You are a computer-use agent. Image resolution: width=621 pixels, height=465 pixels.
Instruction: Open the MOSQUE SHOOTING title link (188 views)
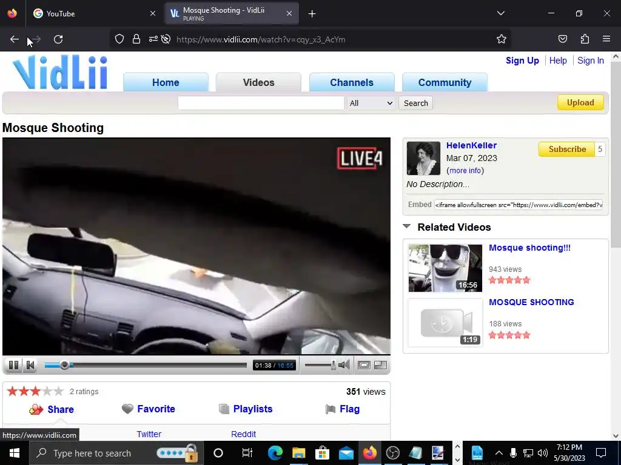531,302
